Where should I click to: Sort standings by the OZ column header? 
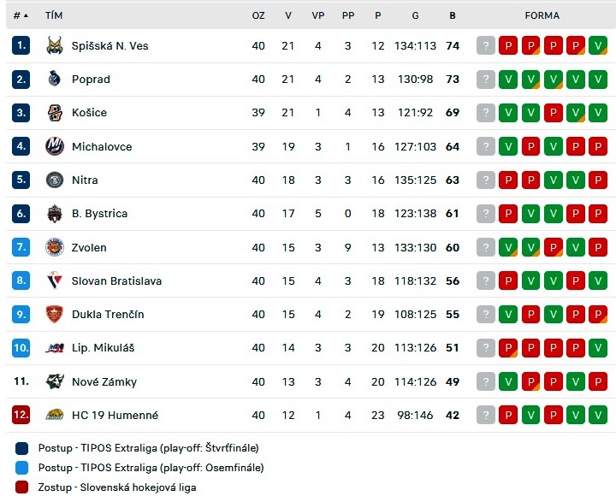point(258,15)
